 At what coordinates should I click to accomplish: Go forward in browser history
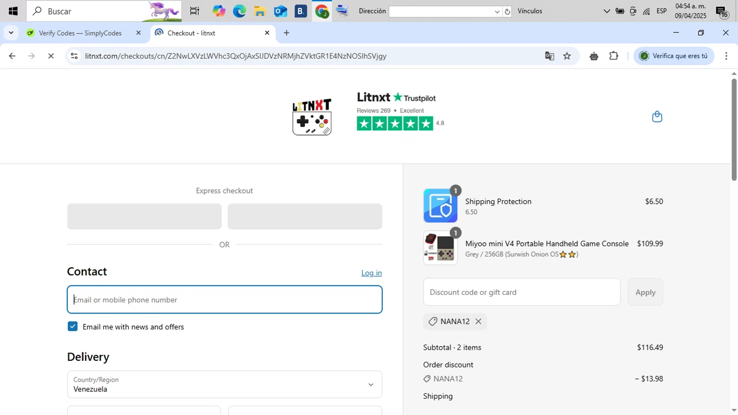[31, 56]
